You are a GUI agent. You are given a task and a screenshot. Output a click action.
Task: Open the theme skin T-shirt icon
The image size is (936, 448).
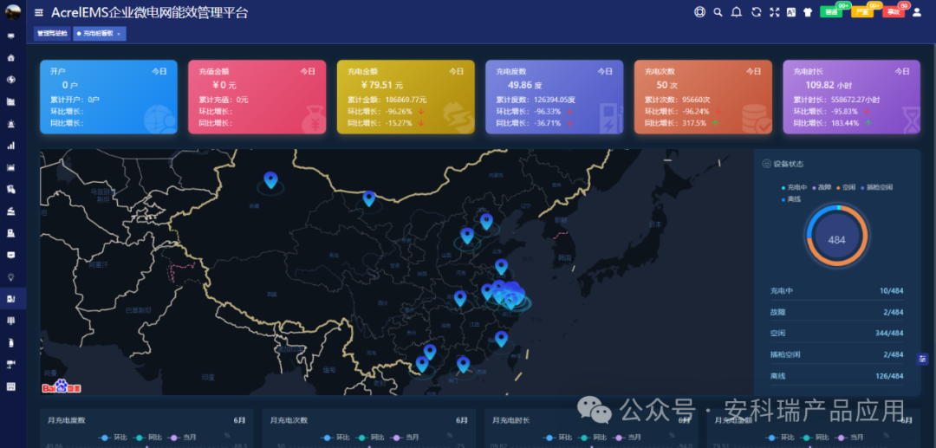tap(808, 12)
